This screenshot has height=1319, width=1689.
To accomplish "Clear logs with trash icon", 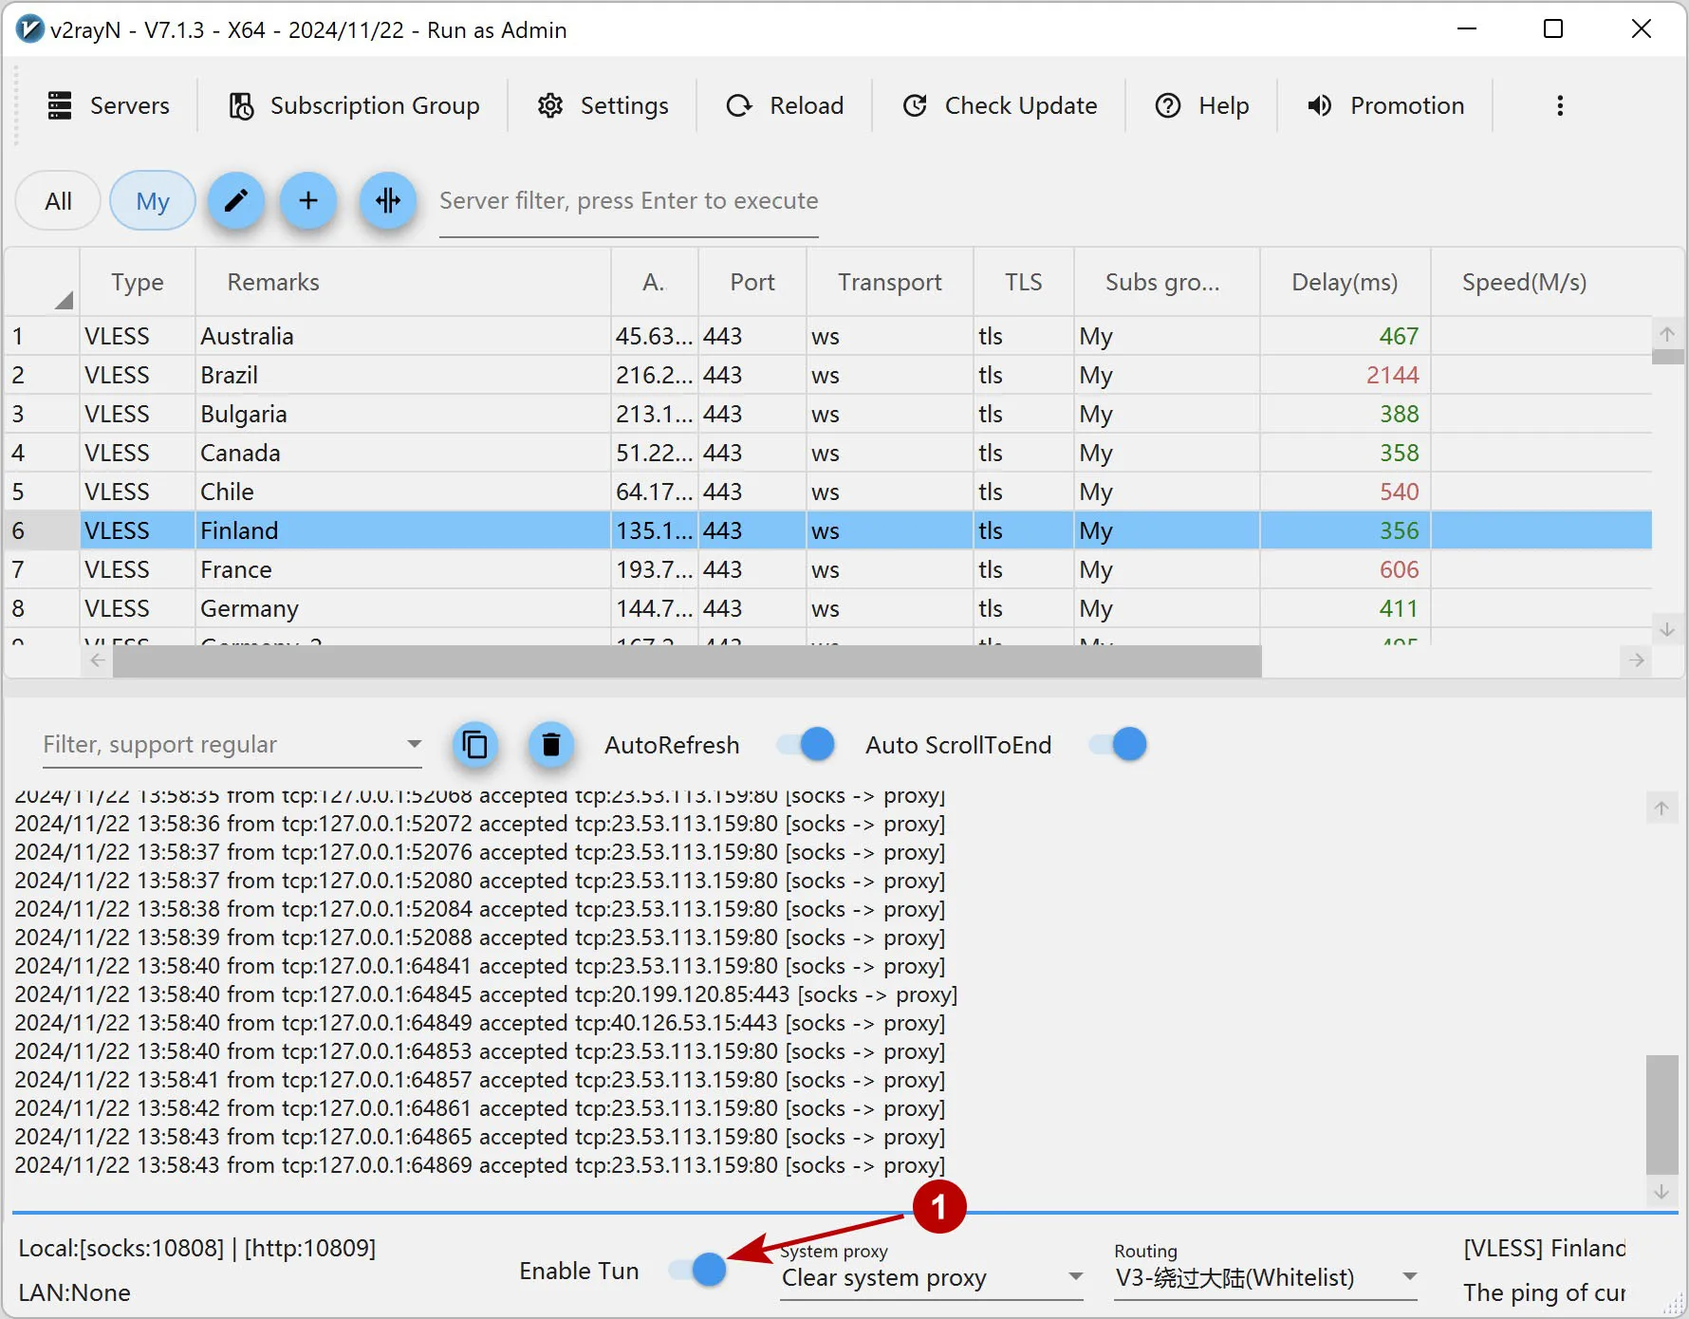I will (x=550, y=745).
